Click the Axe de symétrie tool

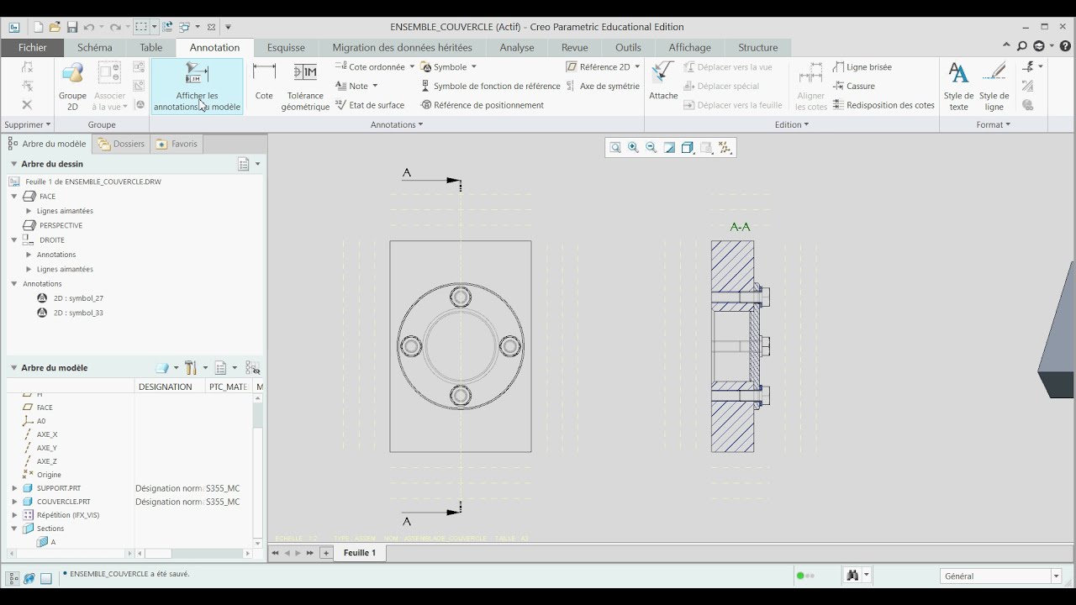[x=603, y=86]
